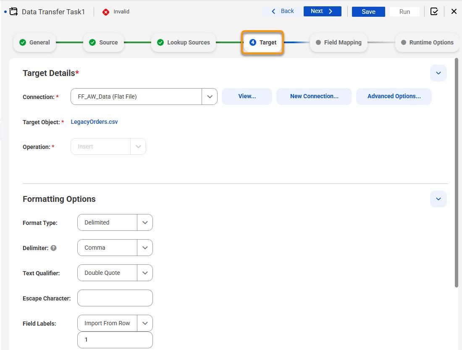The width and height of the screenshot is (462, 350).
Task: Click the Next button
Action: (322, 11)
